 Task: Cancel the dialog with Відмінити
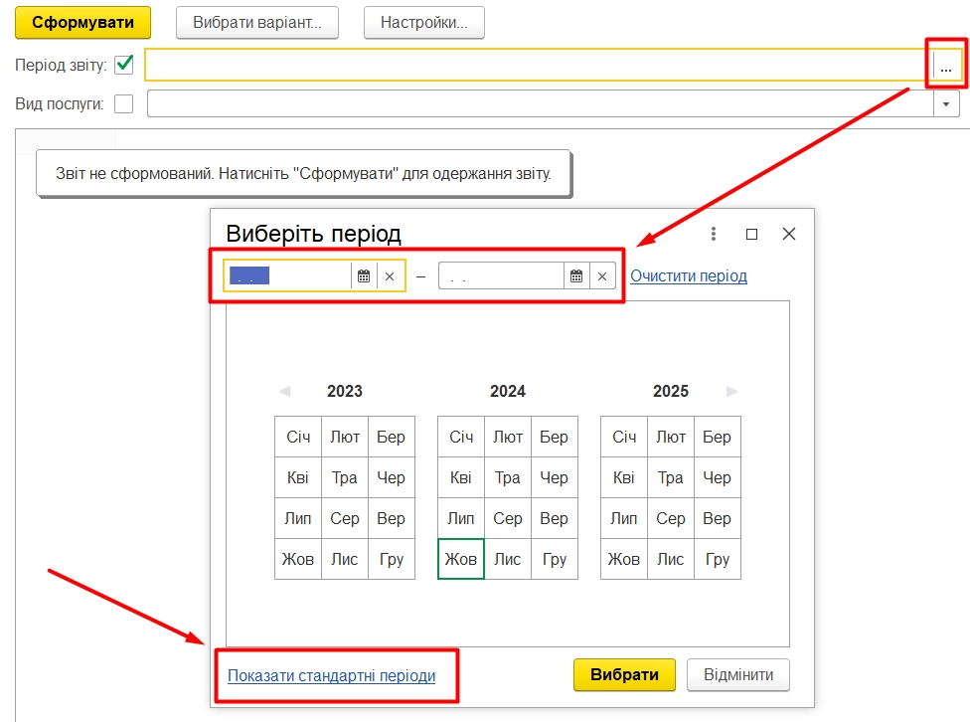[x=738, y=675]
